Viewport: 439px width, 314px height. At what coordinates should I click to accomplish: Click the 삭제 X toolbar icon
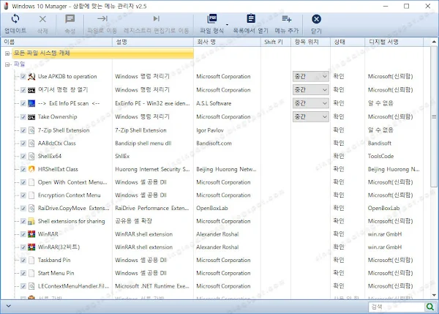pyautogui.click(x=42, y=19)
